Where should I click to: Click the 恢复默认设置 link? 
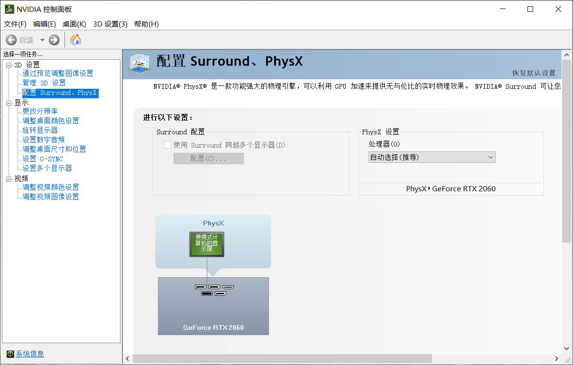534,73
